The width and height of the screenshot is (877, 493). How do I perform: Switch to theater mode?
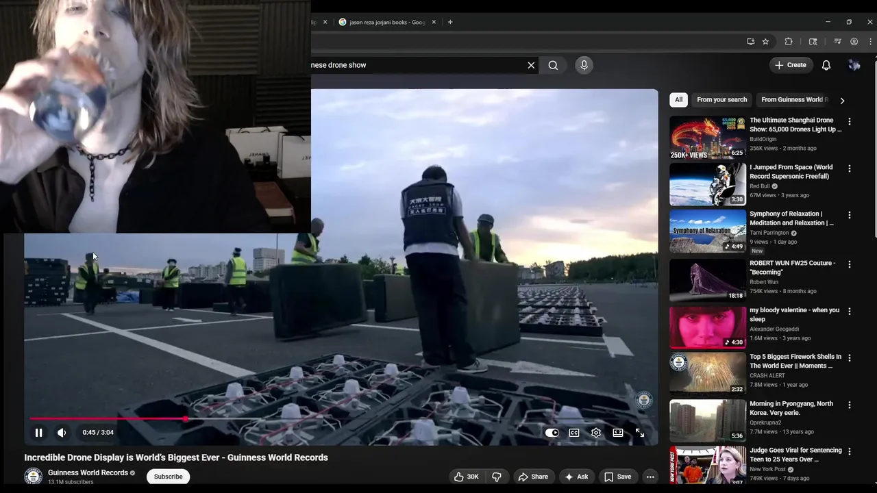618,433
